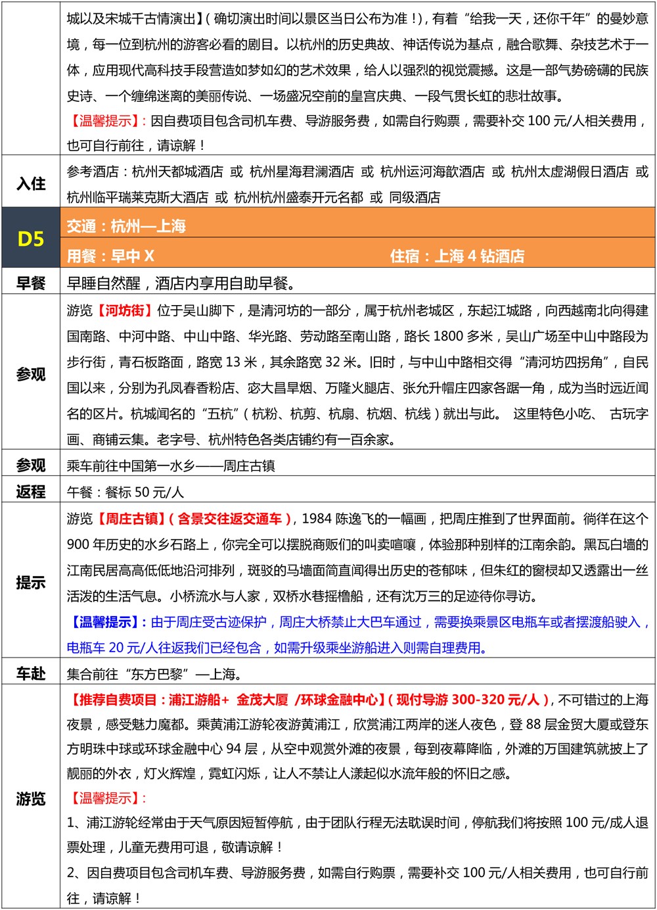Click the 提示 row label

coord(30,583)
